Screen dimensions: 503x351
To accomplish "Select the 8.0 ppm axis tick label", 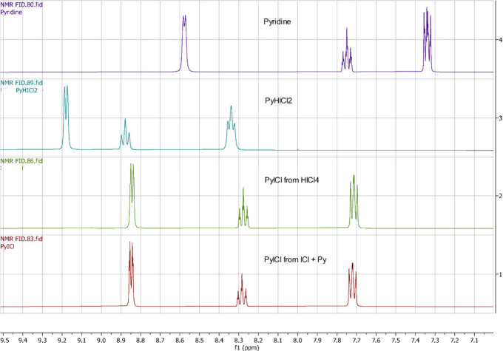I will pos(297,340).
